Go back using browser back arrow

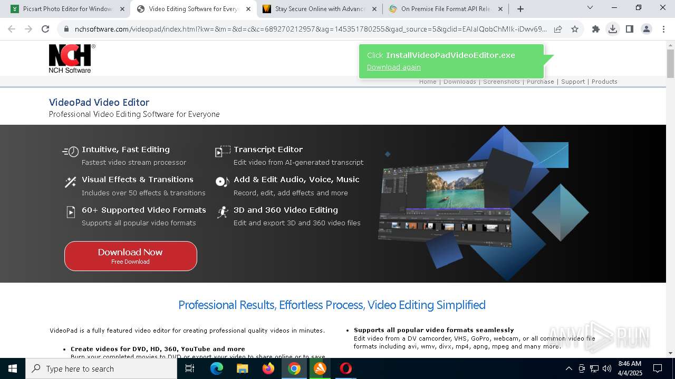coord(12,29)
